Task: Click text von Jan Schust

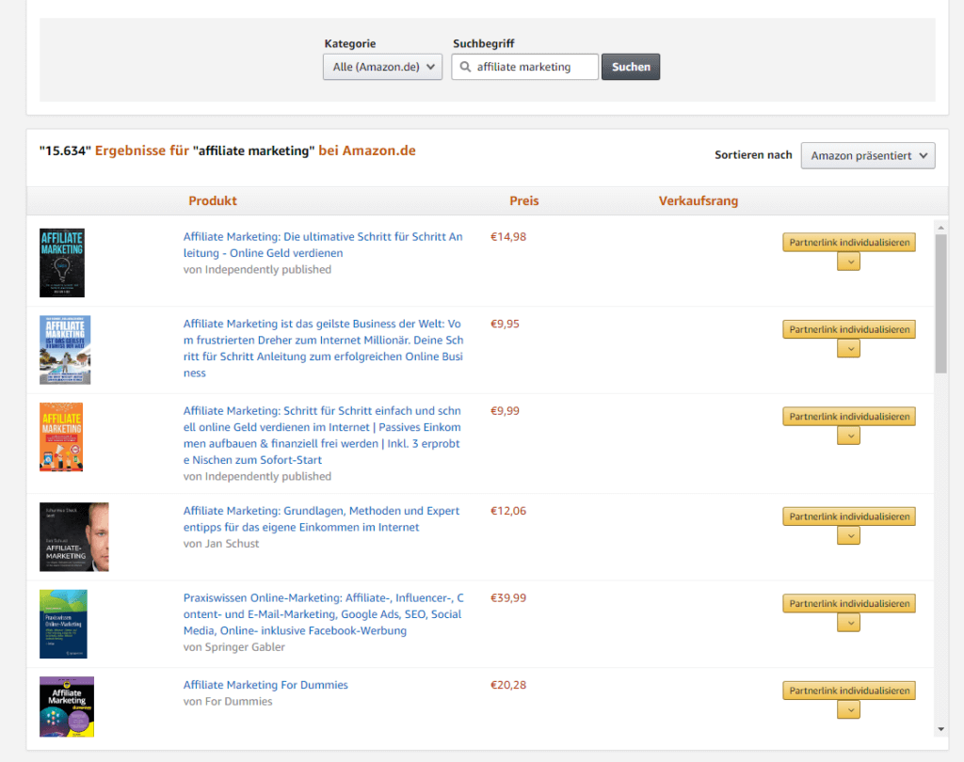Action: tap(221, 543)
